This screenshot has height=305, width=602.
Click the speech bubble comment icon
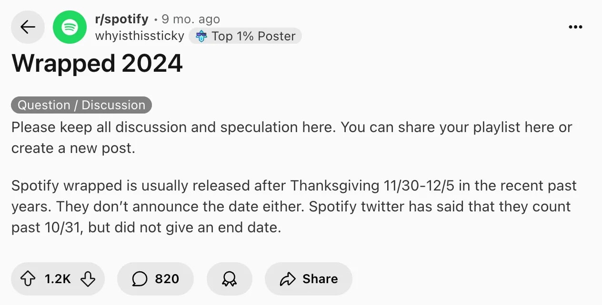pos(140,279)
